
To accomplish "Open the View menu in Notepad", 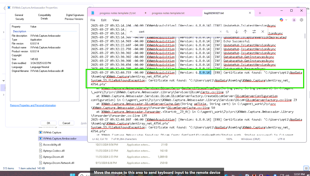I will (x=116, y=20).
